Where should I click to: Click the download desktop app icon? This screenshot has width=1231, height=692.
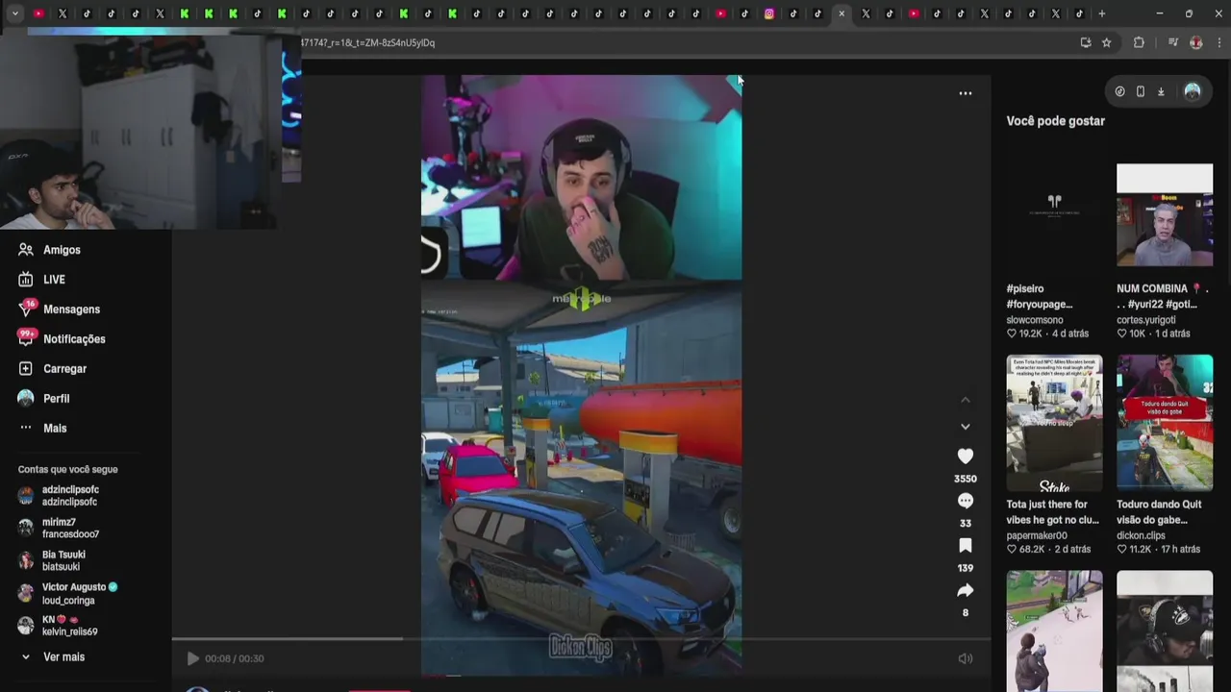click(x=1161, y=91)
